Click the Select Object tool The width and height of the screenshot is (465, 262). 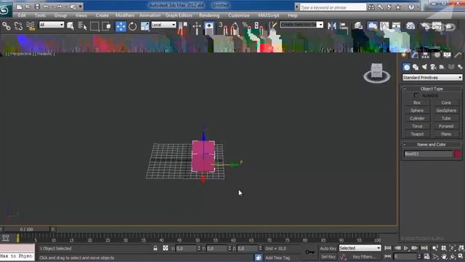[x=70, y=26]
